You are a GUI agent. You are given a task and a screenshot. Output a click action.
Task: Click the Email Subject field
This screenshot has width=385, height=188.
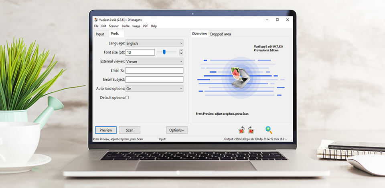pos(154,79)
